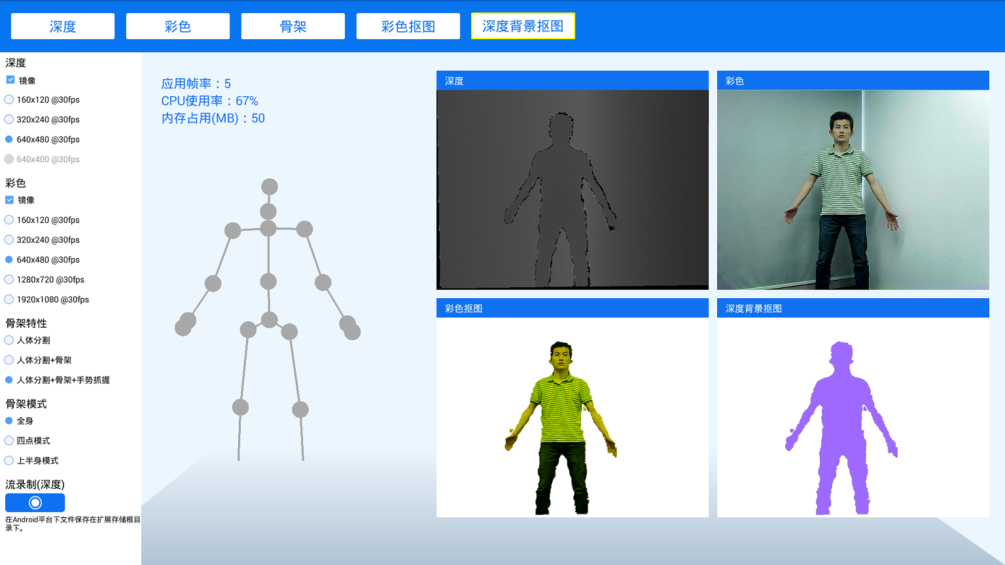Toggle the 镜像 checkbox under 深度
The width and height of the screenshot is (1005, 565).
[10, 80]
